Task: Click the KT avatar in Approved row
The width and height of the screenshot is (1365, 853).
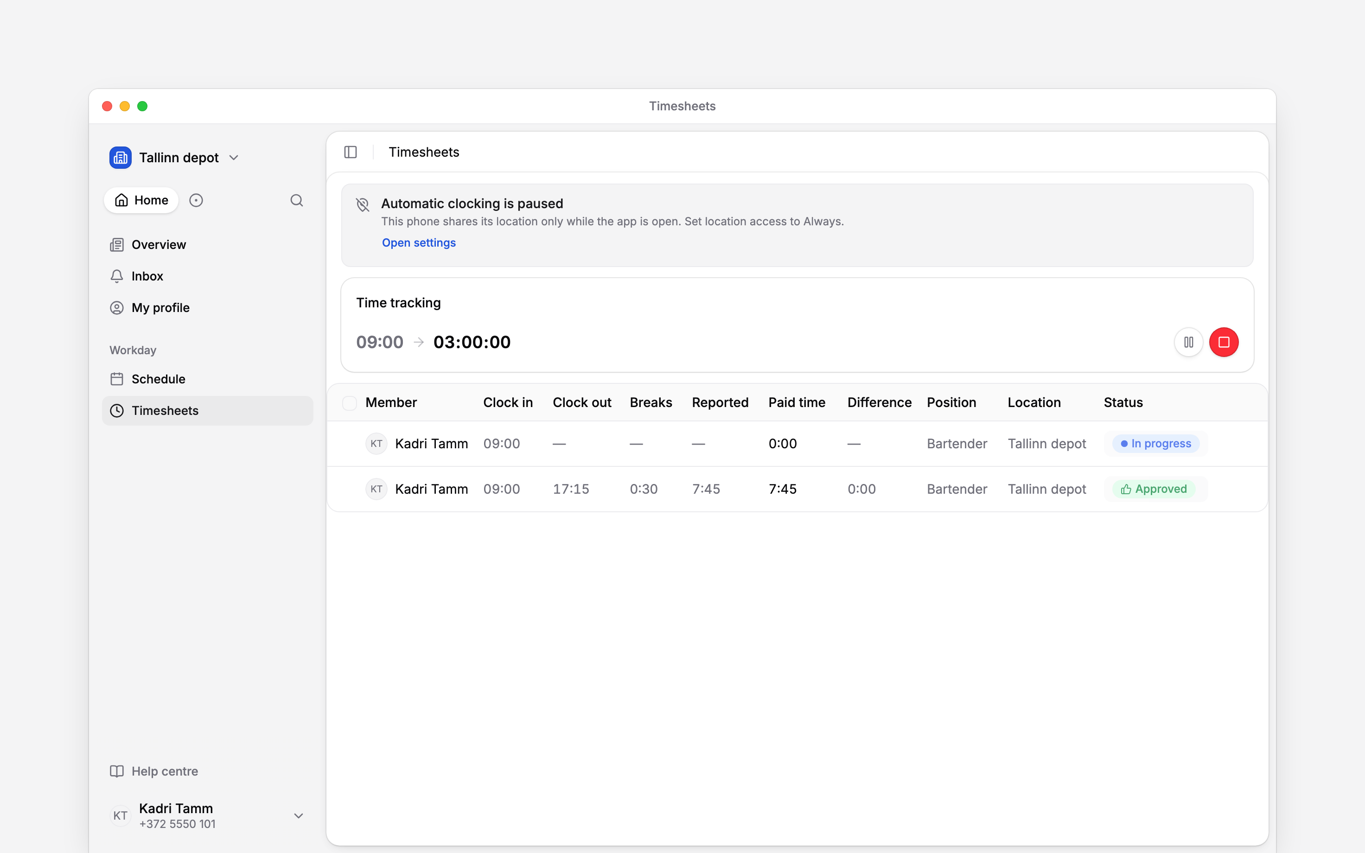Action: click(376, 489)
